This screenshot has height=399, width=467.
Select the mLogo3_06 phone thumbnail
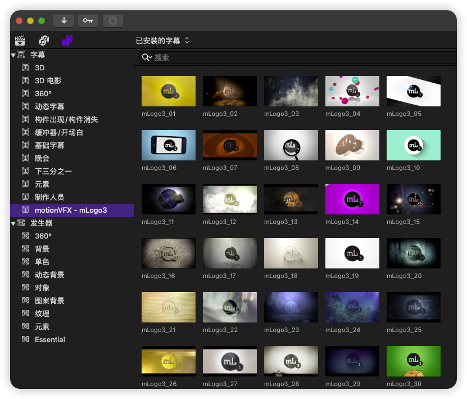click(169, 145)
